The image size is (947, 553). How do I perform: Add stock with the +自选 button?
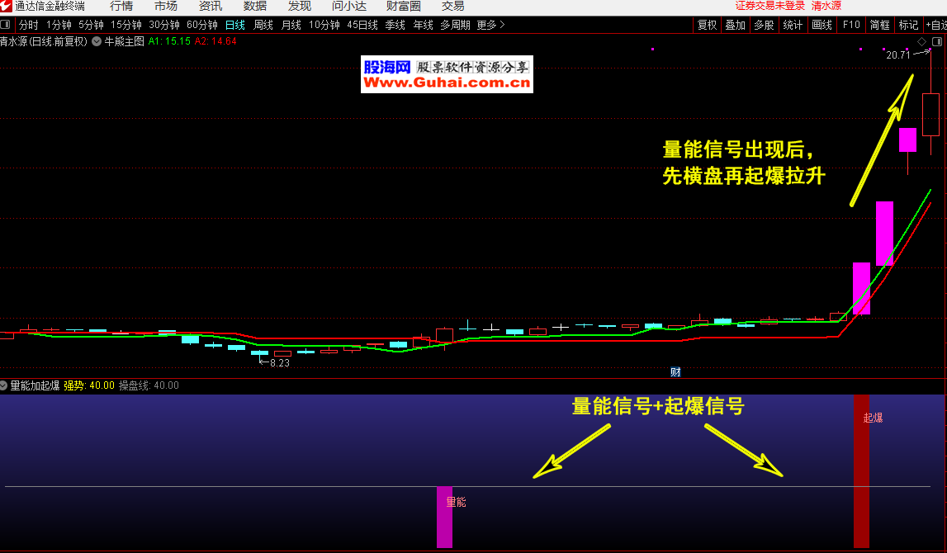pos(935,25)
